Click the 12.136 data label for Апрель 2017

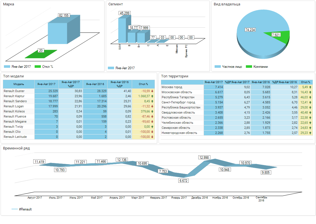pyautogui.click(x=122, y=160)
